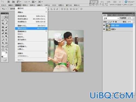Select the Rectangle shape tool
Viewport: 136px width, 102px height.
point(6,43)
